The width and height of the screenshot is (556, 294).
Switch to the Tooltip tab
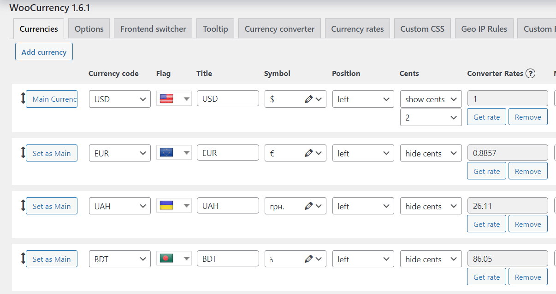coord(215,28)
